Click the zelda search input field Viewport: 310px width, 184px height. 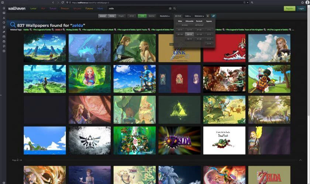point(138,8)
